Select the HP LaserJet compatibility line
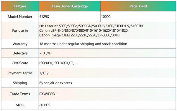177x111 pixels. pyautogui.click(x=91, y=26)
